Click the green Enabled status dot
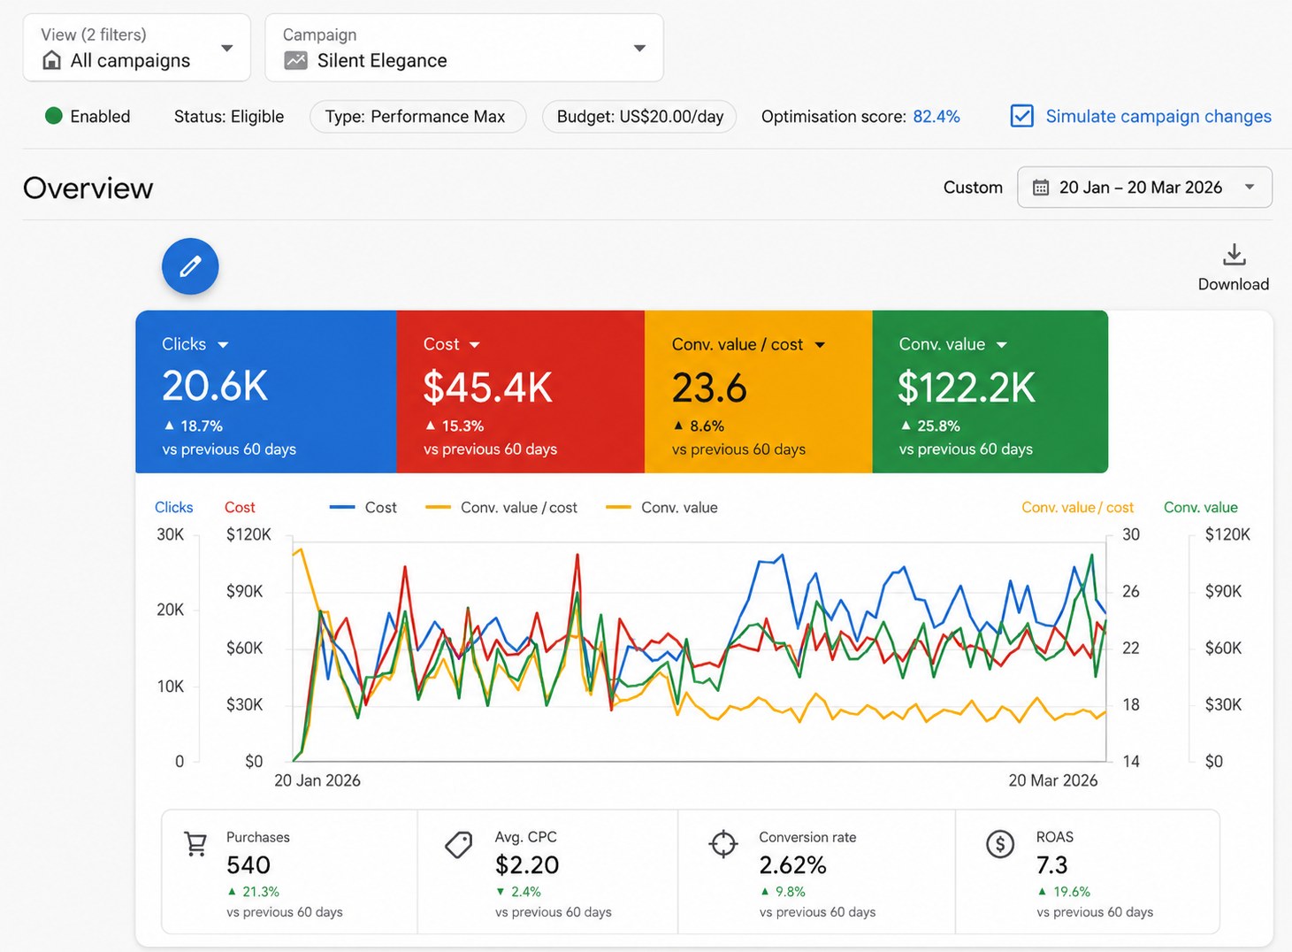 (54, 116)
